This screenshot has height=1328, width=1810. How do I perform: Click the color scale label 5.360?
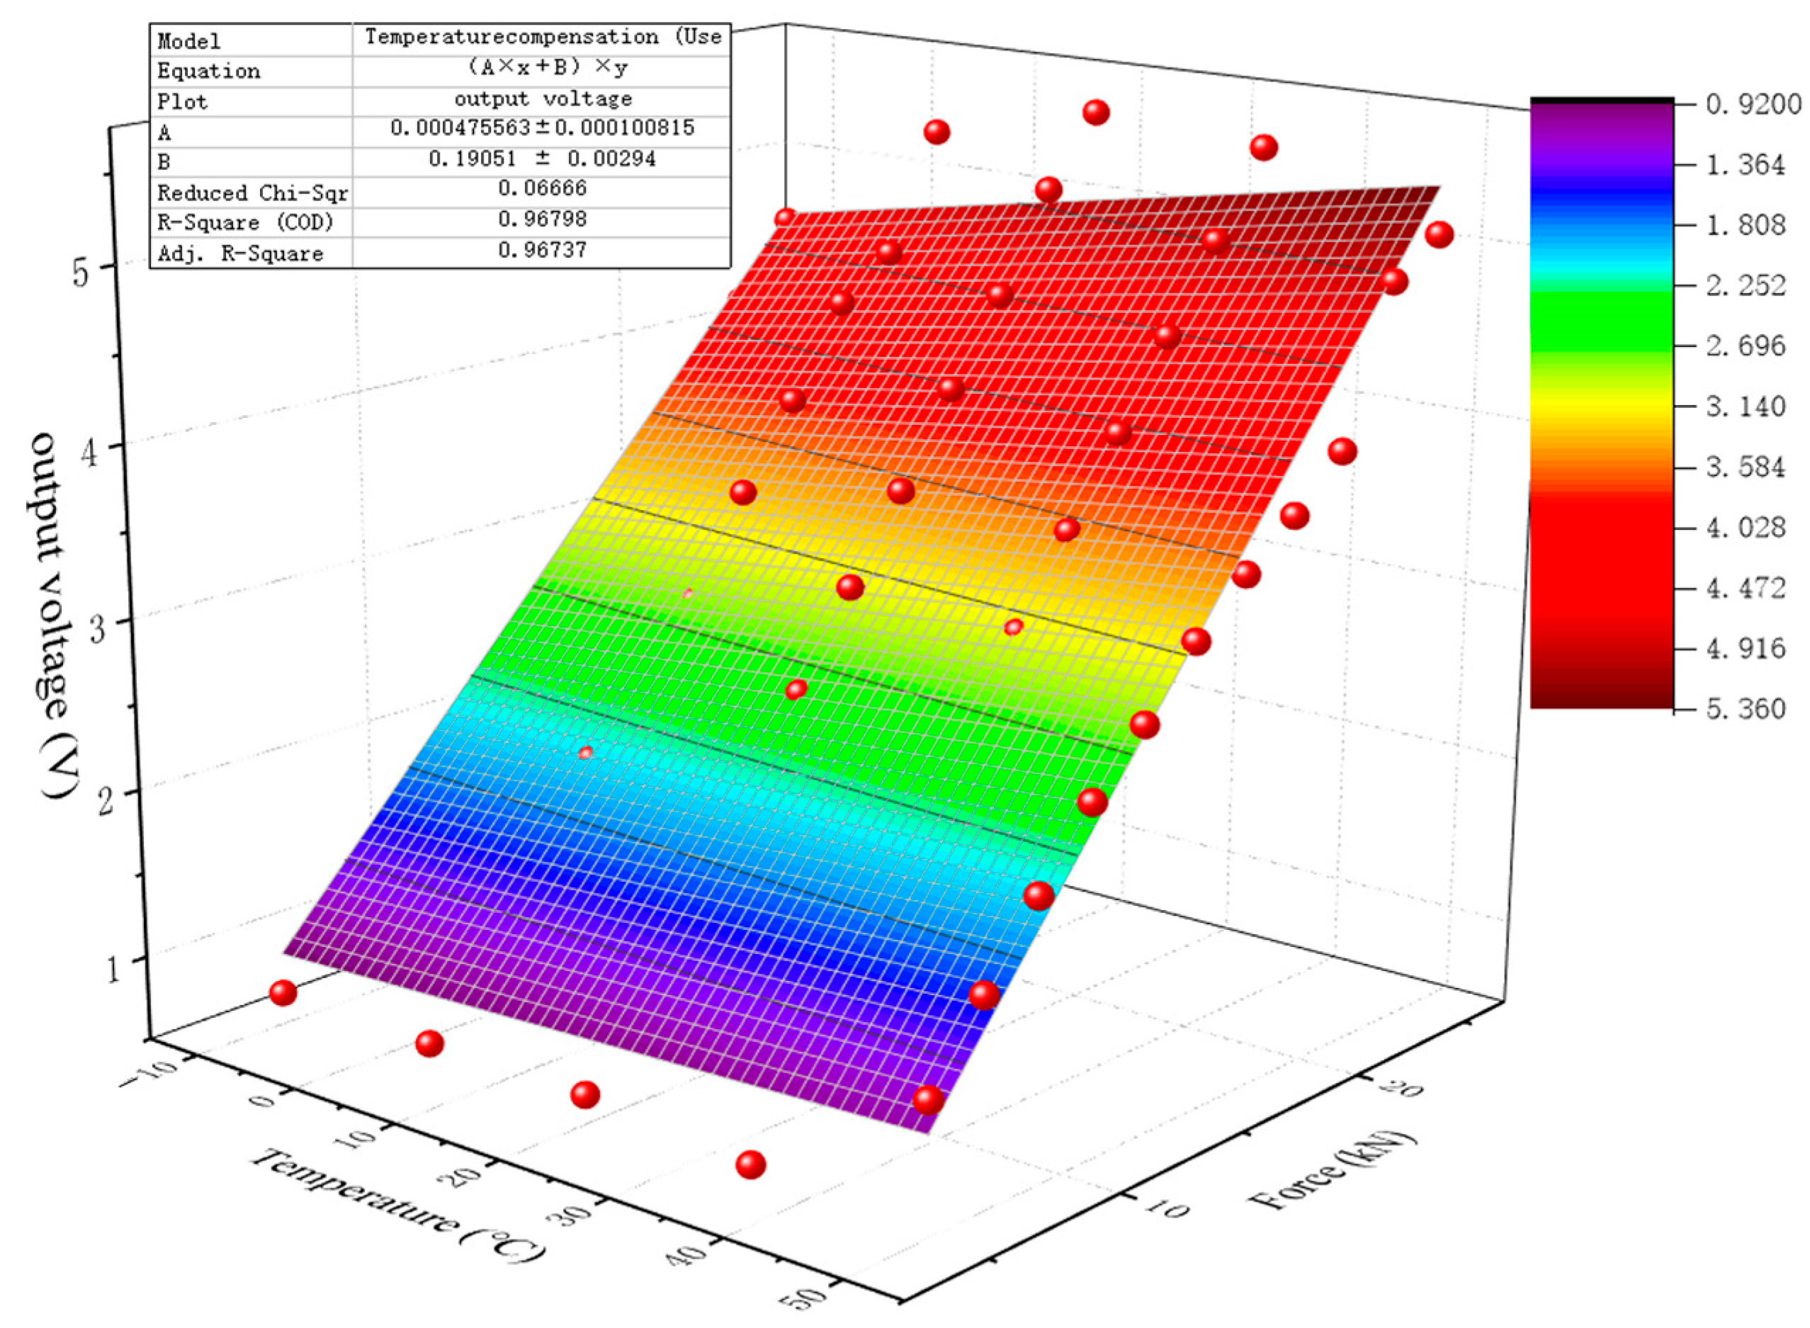pos(1745,708)
